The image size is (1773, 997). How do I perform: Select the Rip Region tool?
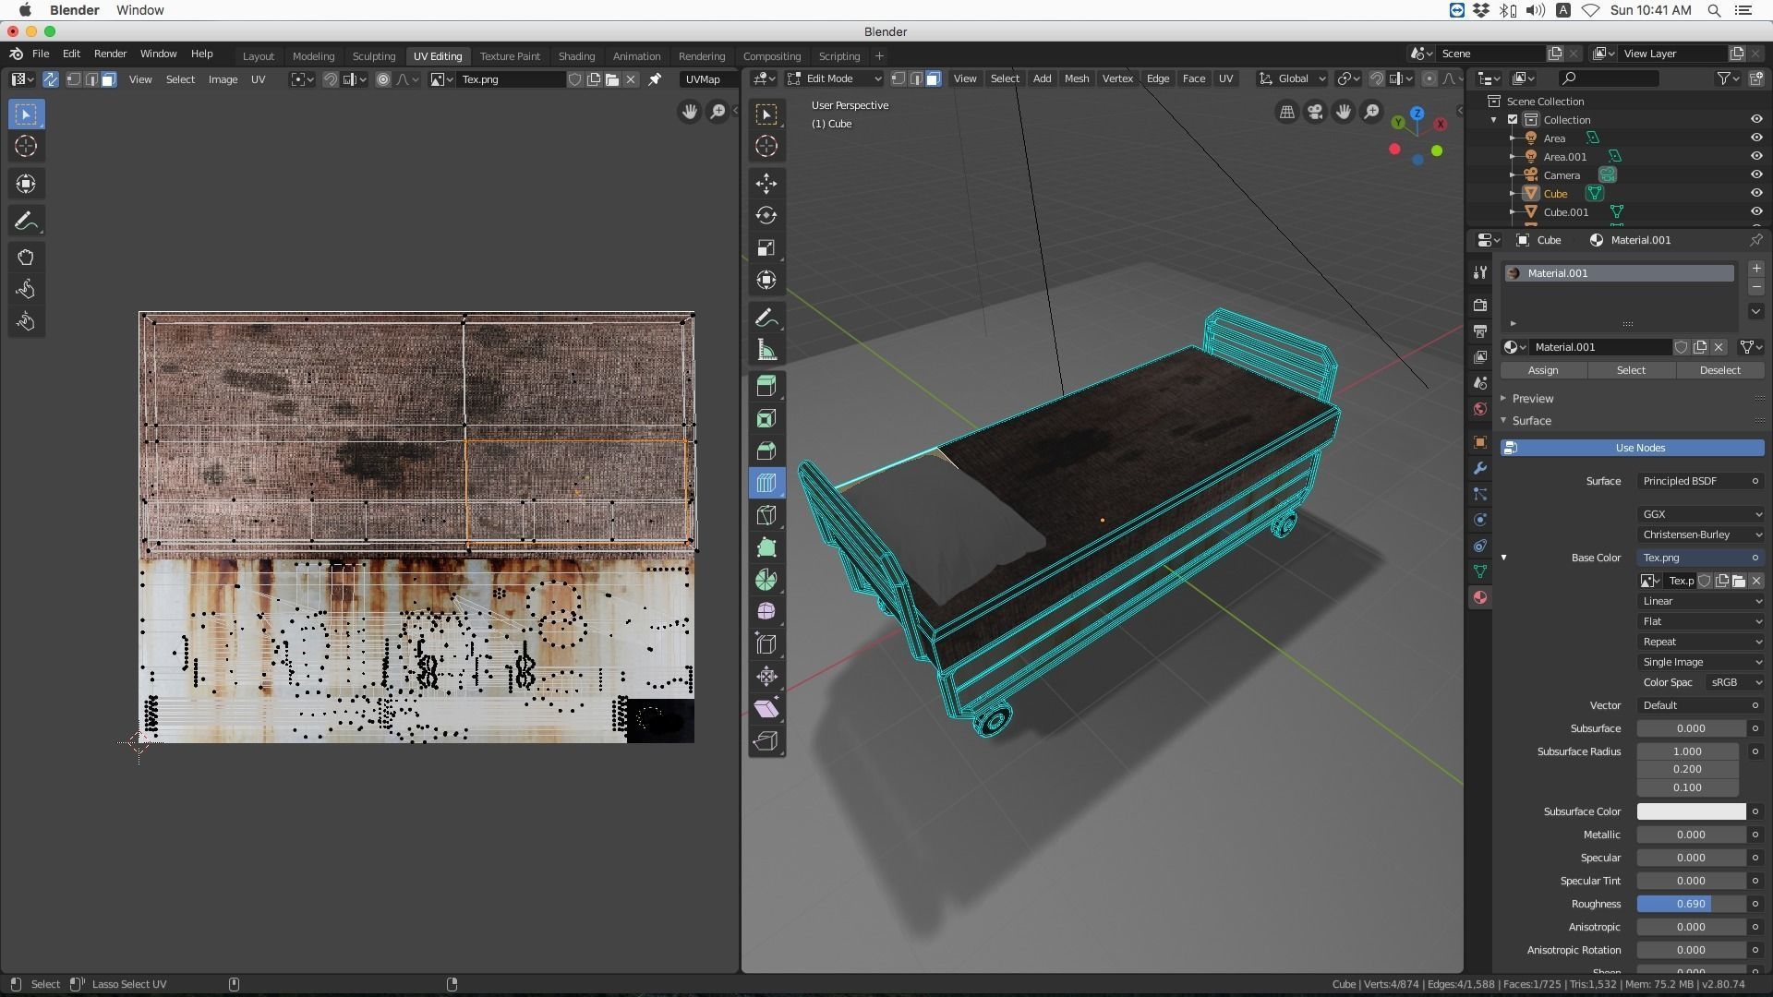point(766,741)
